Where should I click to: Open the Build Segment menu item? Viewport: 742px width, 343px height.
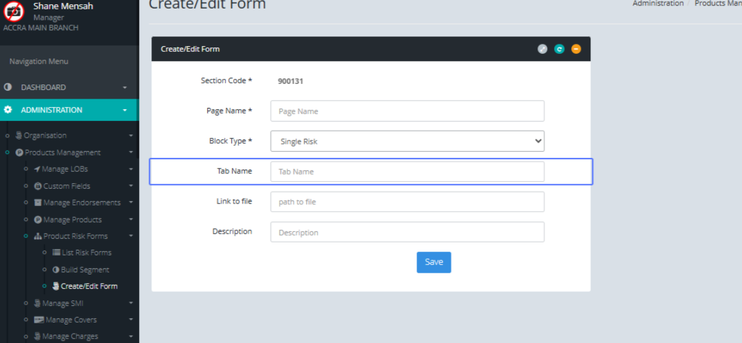click(85, 270)
